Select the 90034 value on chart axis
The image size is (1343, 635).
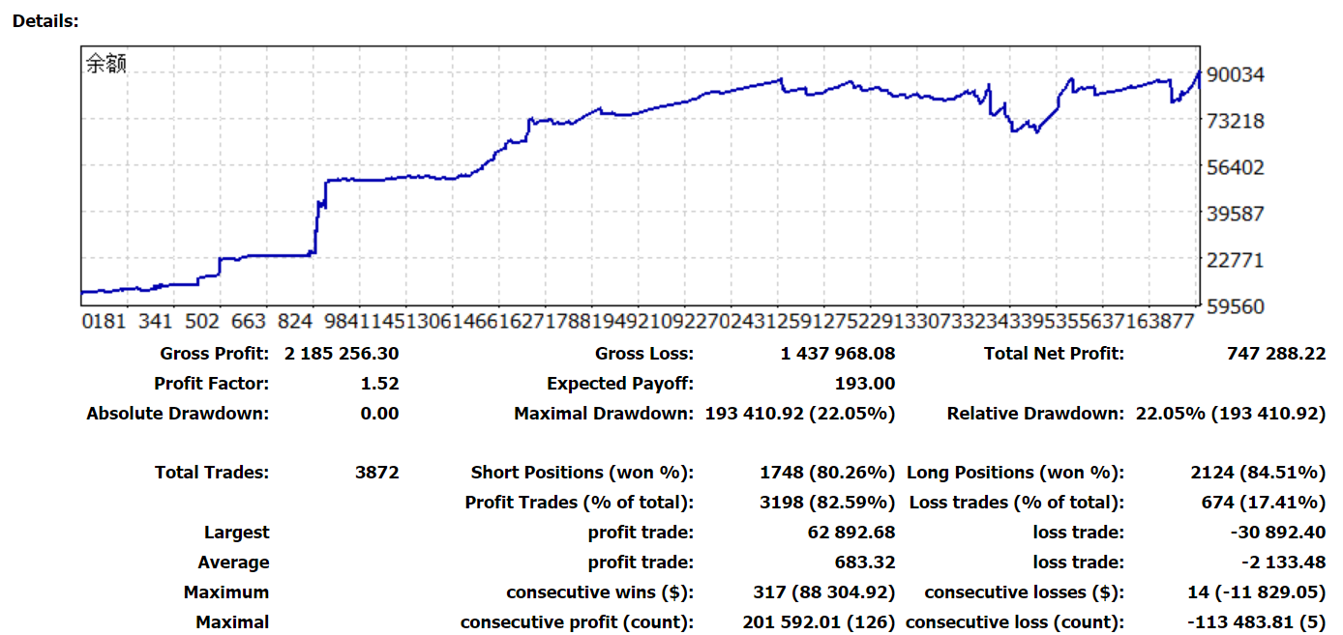(x=1238, y=74)
